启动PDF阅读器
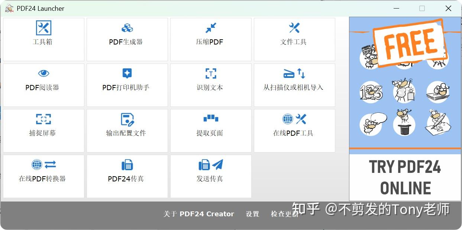Viewport: 462px width, 230px height. (43, 85)
